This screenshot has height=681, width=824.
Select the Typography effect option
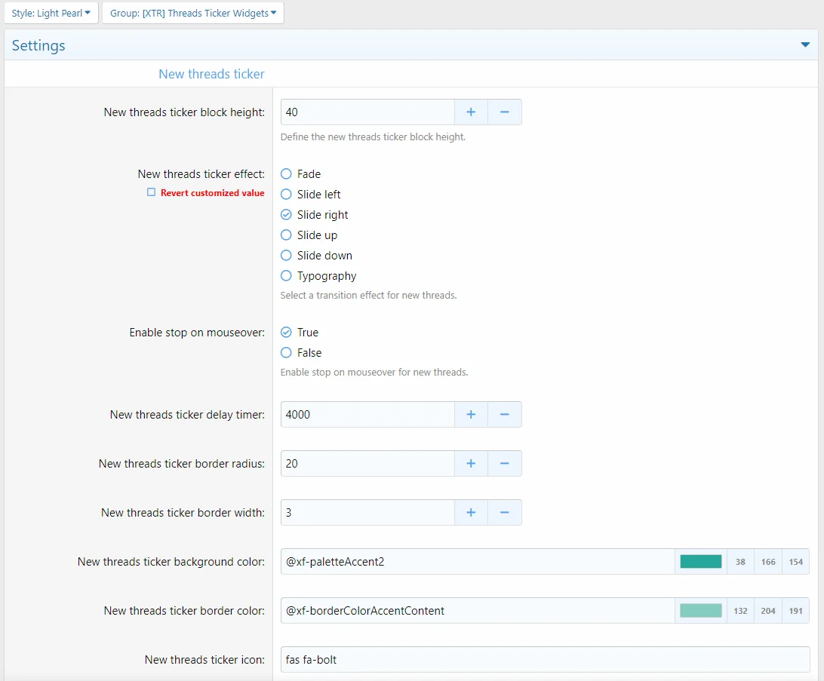[286, 276]
